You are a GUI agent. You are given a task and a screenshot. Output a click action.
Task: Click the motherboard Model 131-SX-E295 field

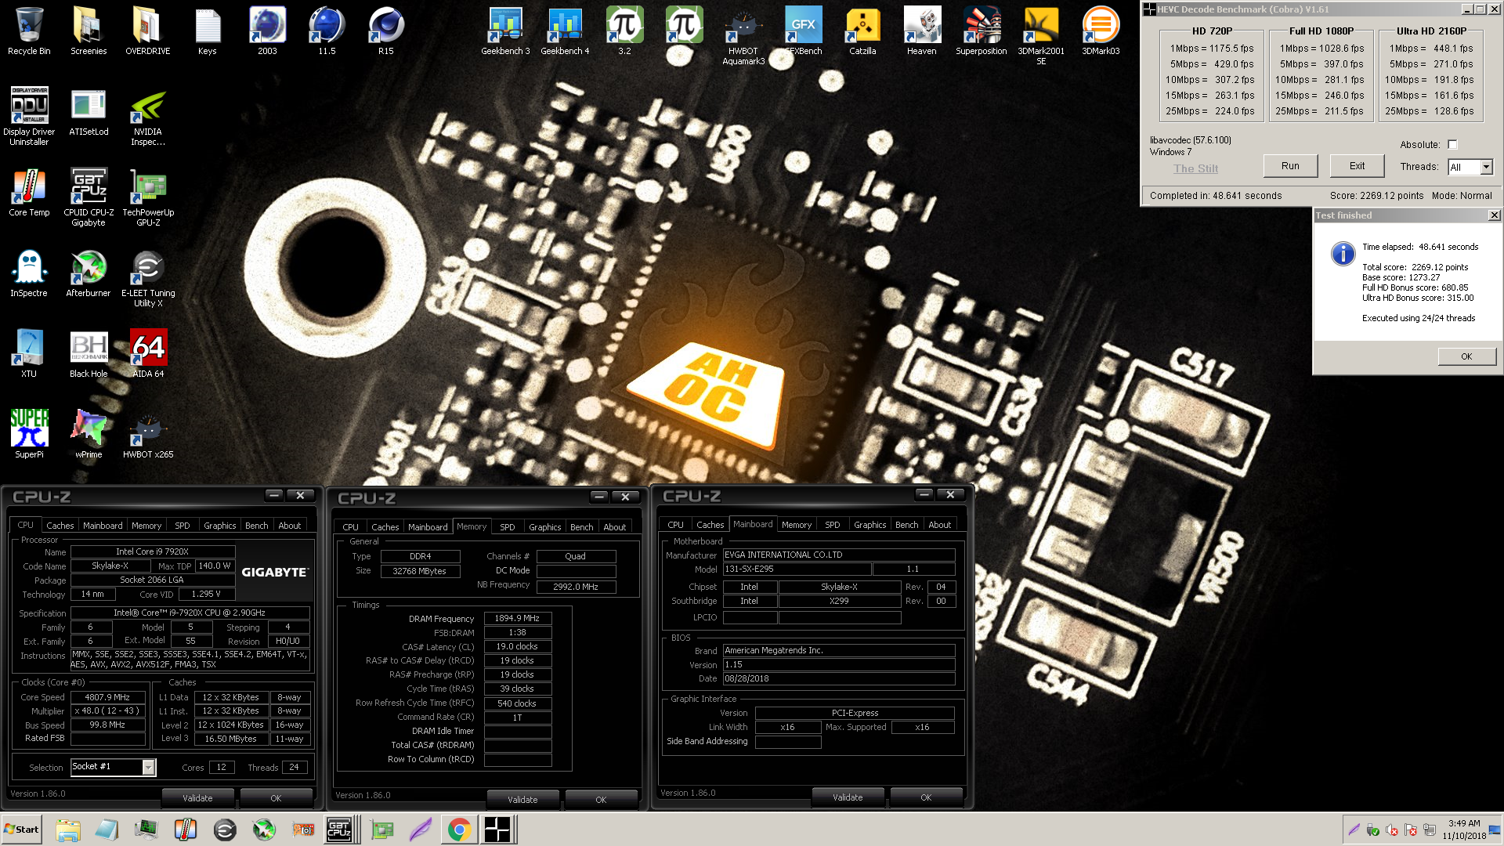tap(796, 569)
